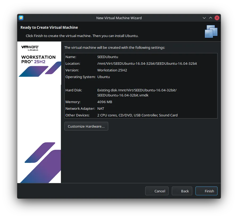
Task: Click the Hard Disk existing disk path
Action: point(137,92)
